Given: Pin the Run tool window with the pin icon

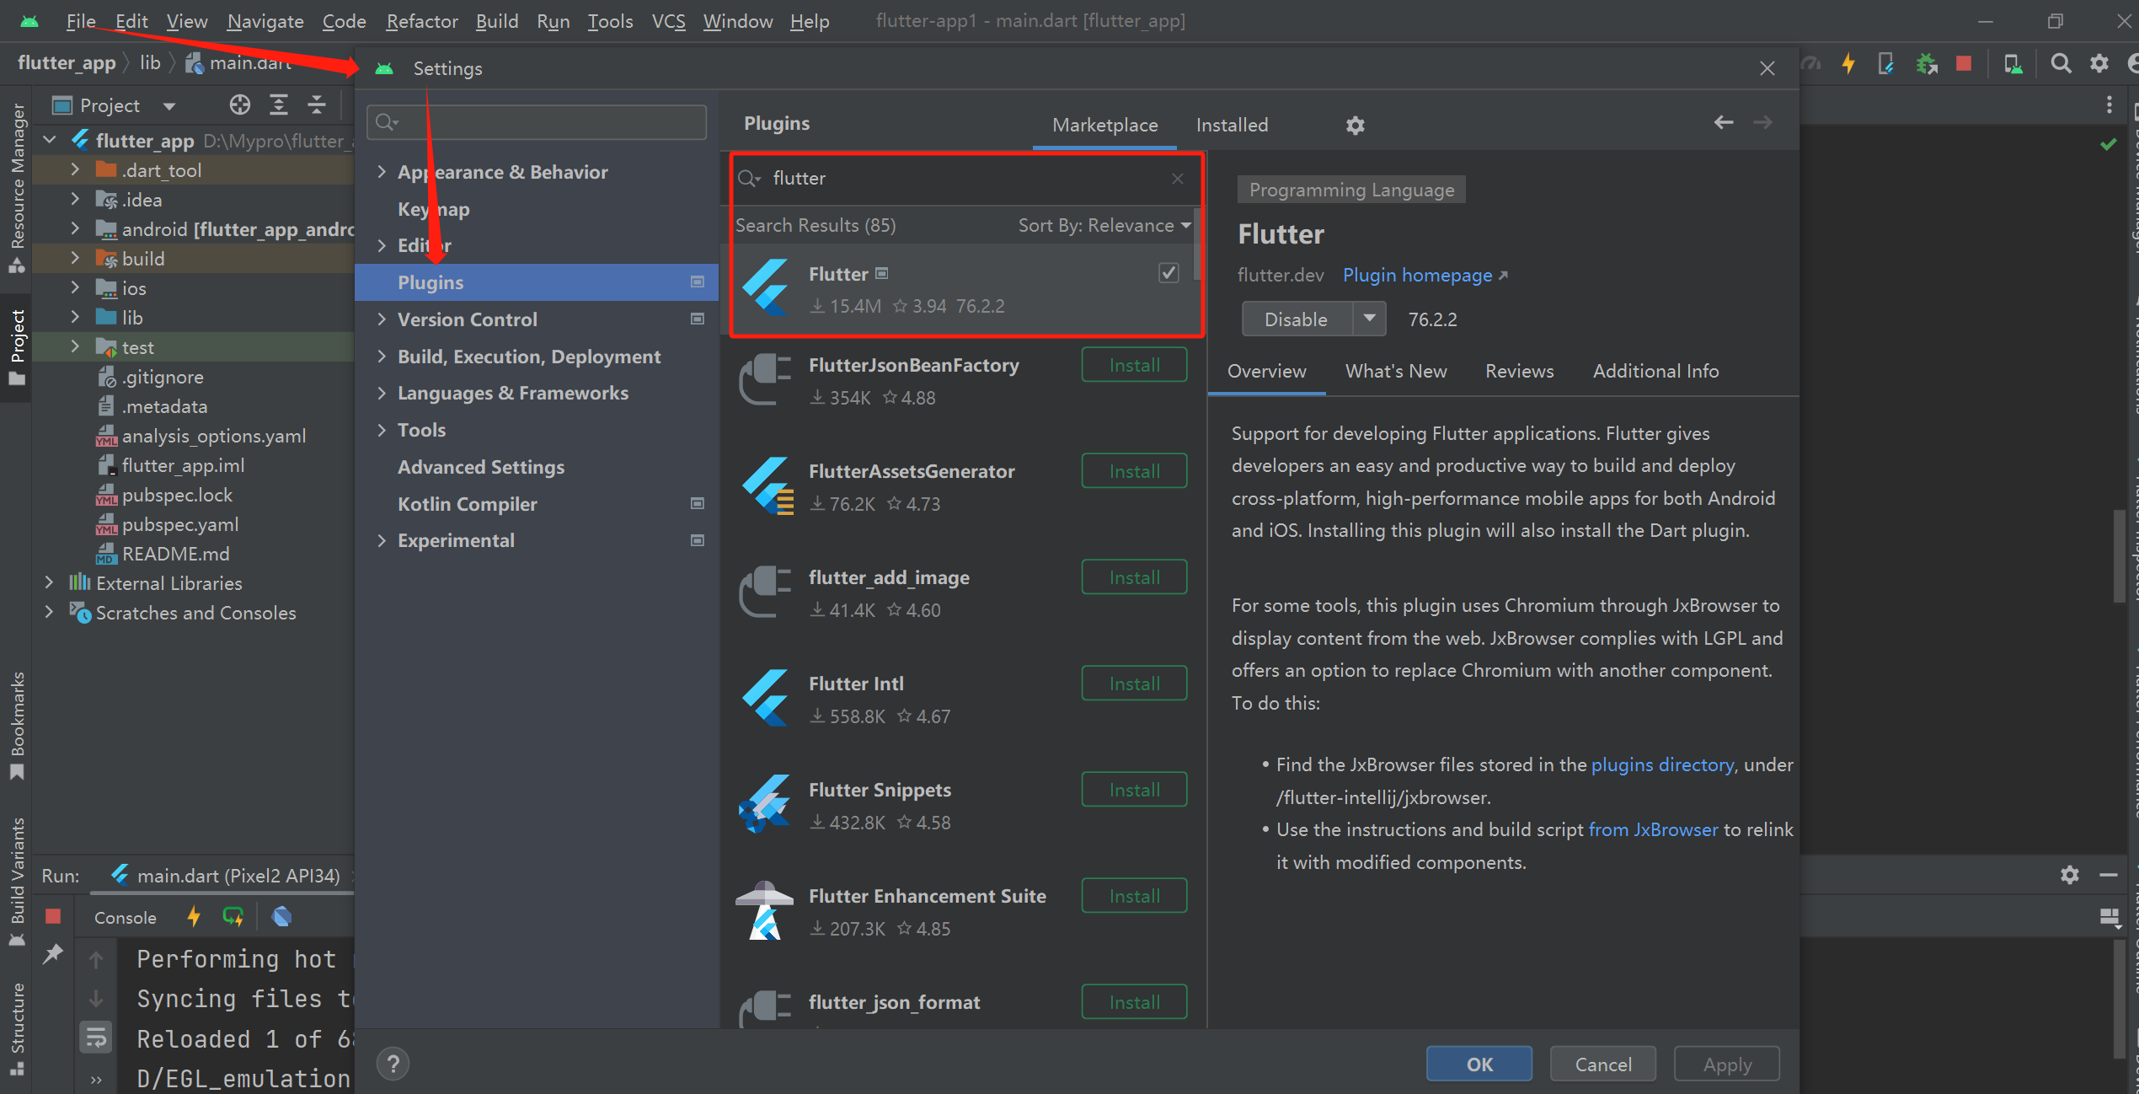Looking at the screenshot, I should [53, 953].
